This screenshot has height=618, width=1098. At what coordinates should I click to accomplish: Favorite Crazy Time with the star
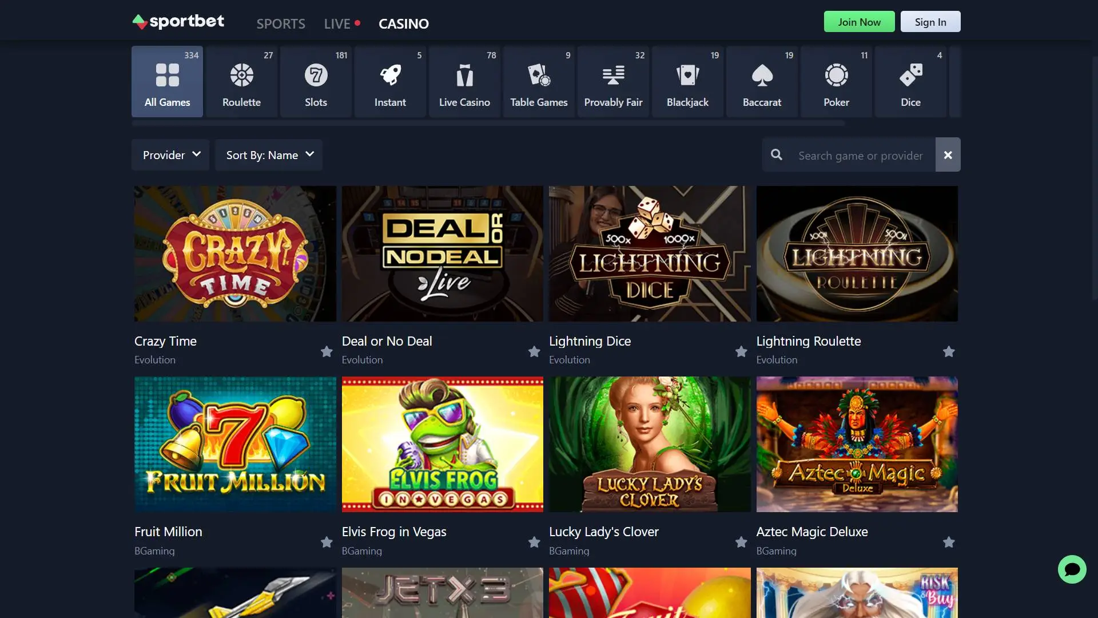(327, 351)
